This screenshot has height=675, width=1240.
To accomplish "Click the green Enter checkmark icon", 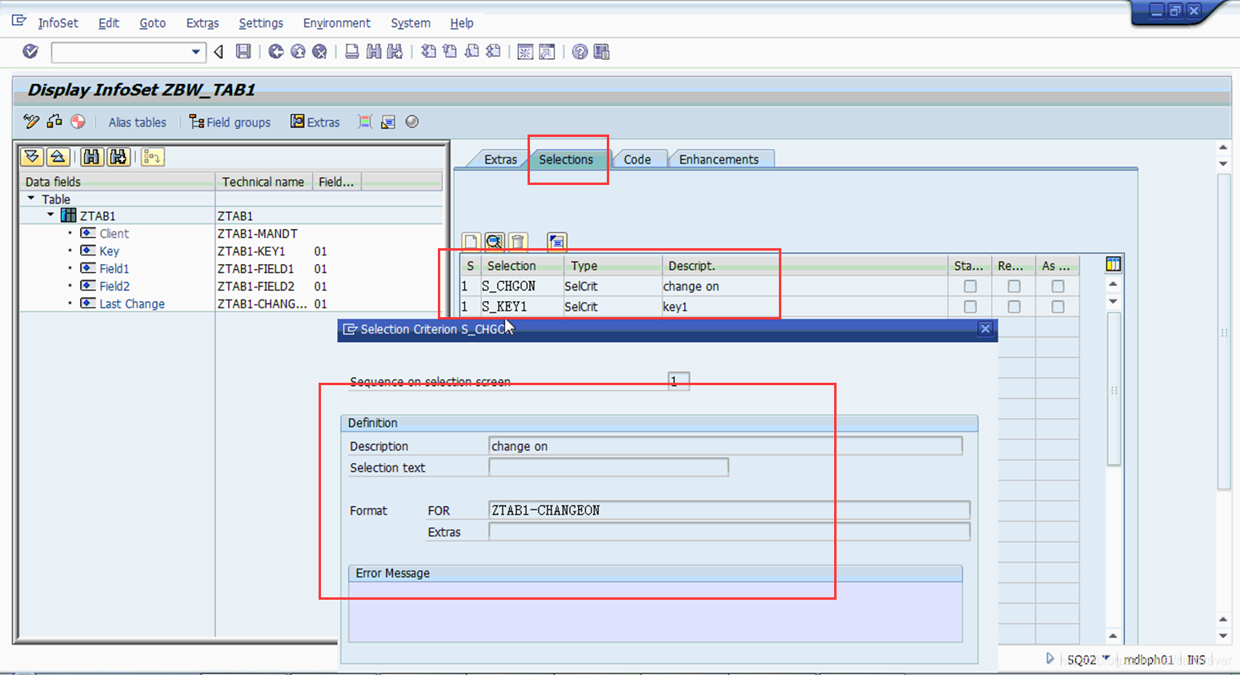I will pyautogui.click(x=30, y=52).
